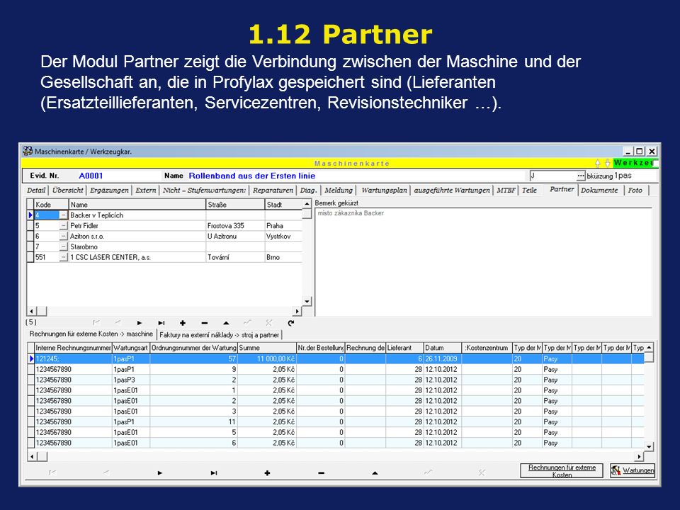Select invoice row 121245
The width and height of the screenshot is (680, 510).
pos(335,359)
